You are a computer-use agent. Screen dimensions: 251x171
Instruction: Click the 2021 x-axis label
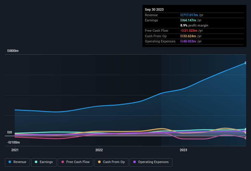click(15, 150)
